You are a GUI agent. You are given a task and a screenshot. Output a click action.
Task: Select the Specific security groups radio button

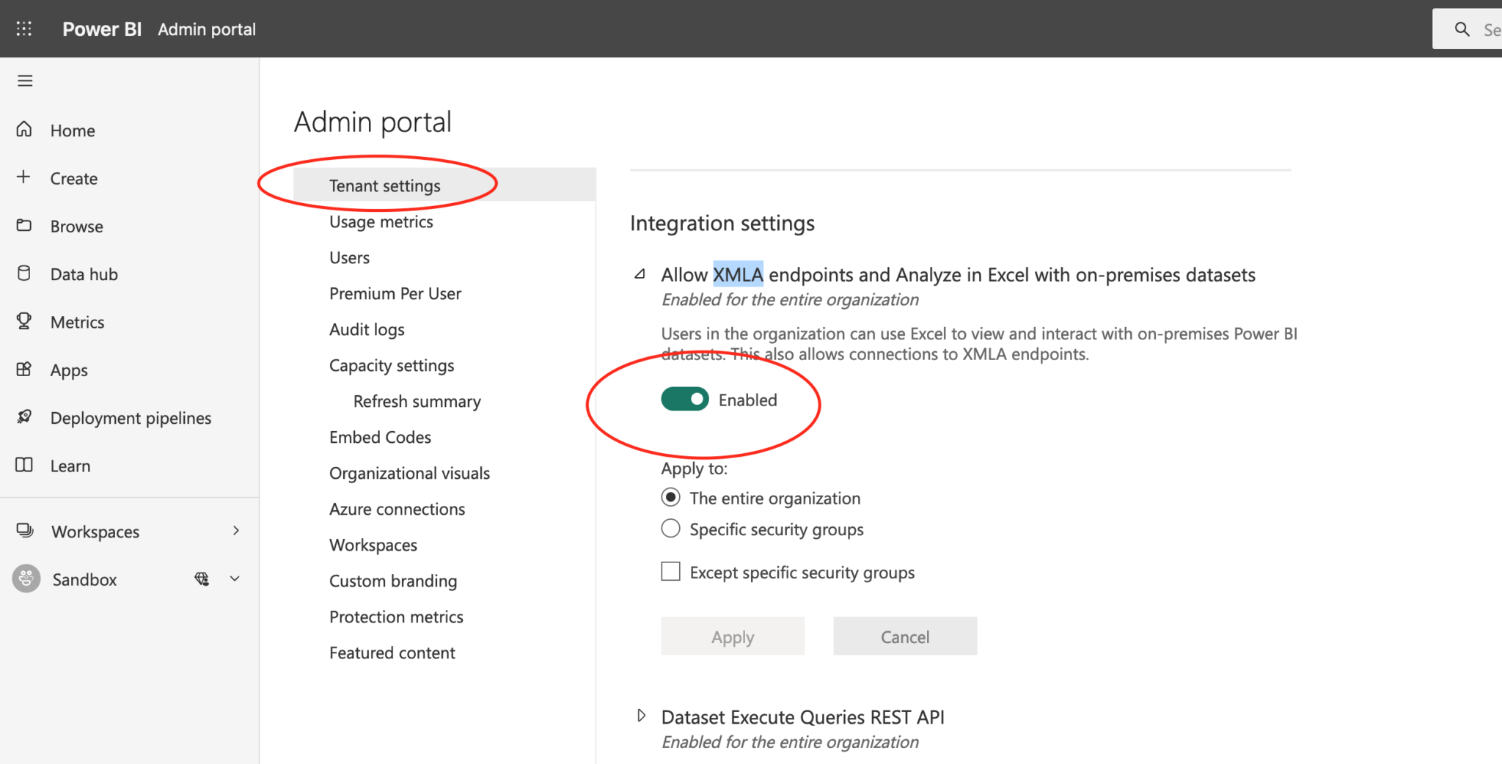[670, 528]
